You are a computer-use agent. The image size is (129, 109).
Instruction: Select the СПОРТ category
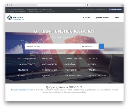(22, 76)
